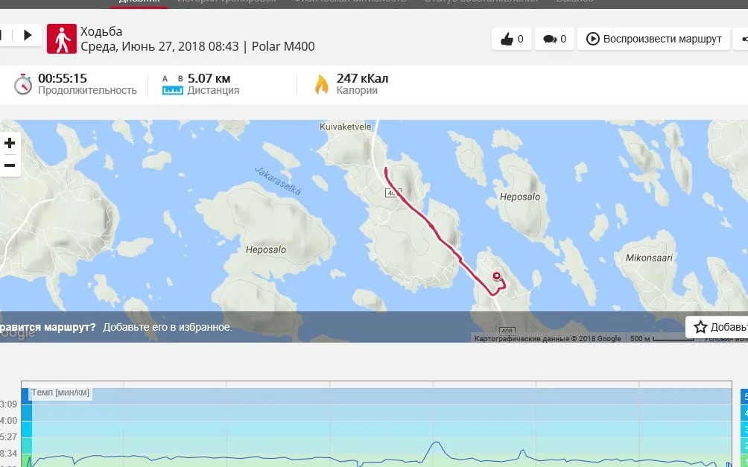748x467 pixels.
Task: Click Картографические данные 2018 Google attribution
Action: (x=548, y=338)
